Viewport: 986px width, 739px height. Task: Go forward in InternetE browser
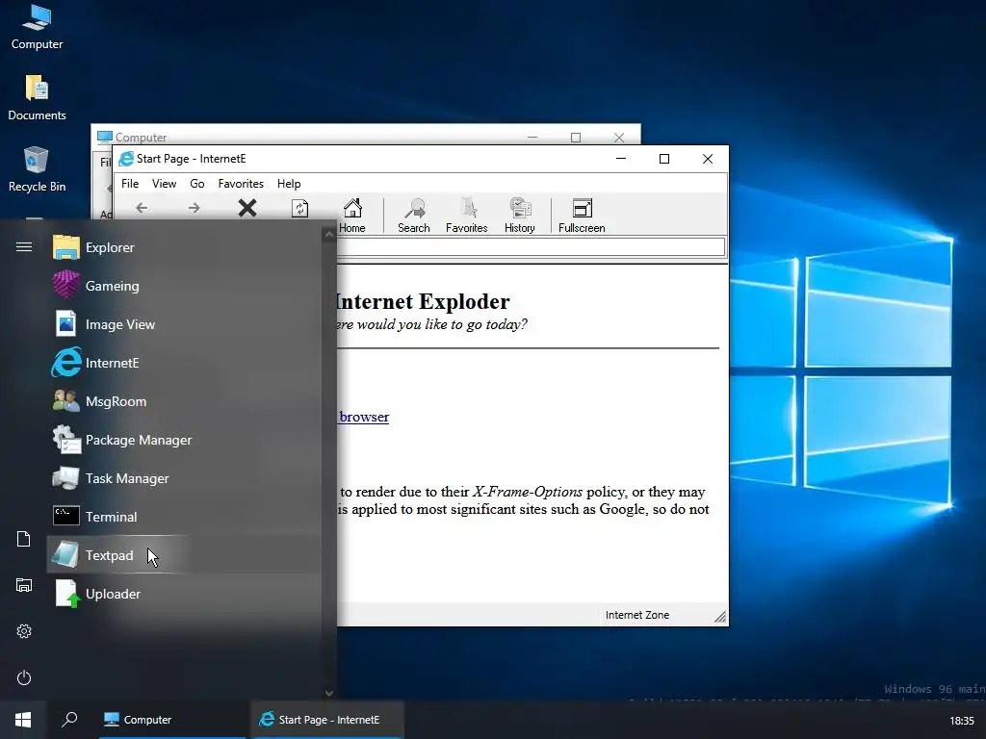[195, 208]
